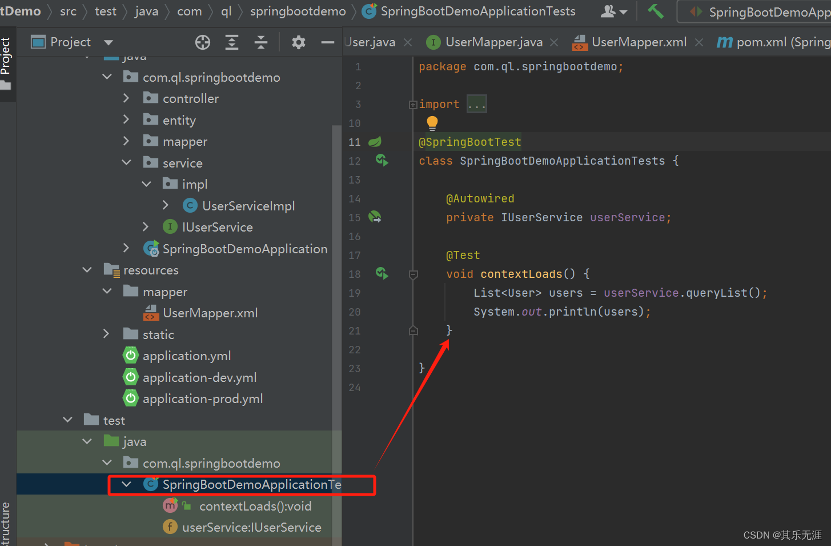
Task: Select SpringBootDemoApplication class in tree
Action: click(245, 249)
